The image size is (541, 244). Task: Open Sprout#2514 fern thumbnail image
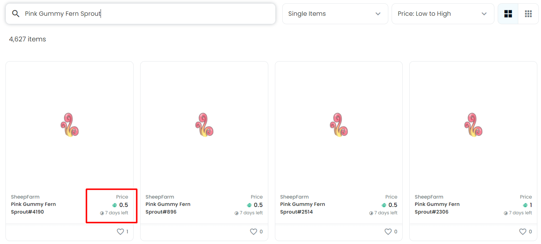[x=339, y=125]
